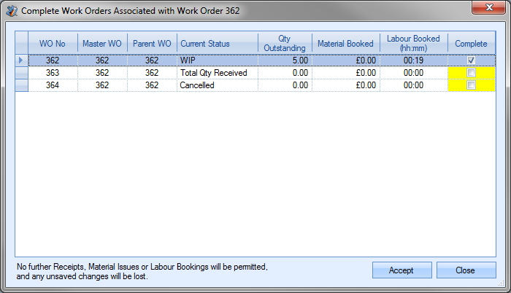Click WO No cell 364
The image size is (511, 293).
coord(53,85)
